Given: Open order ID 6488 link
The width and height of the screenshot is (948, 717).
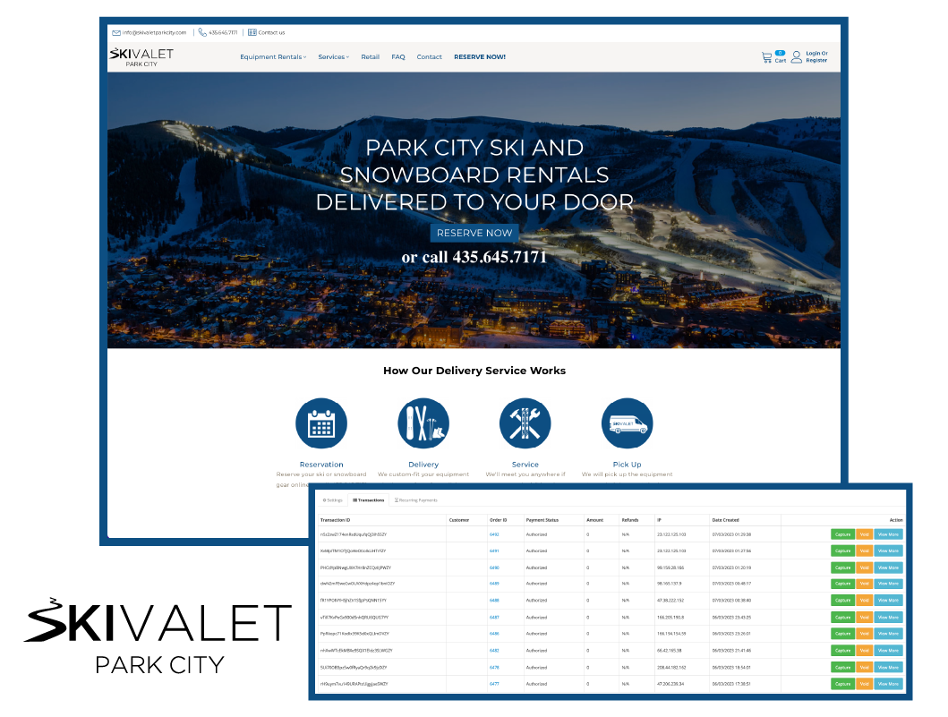Looking at the screenshot, I should 494,601.
